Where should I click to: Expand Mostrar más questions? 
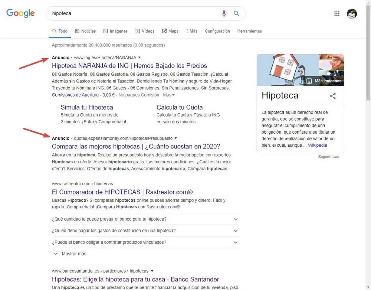point(70,254)
